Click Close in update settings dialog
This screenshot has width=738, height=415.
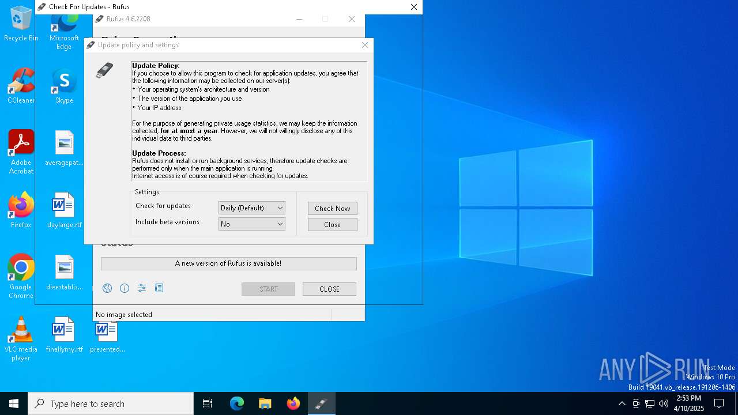pos(332,224)
